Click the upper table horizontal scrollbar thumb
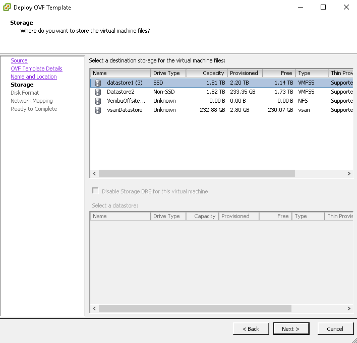Image resolution: width=357 pixels, height=343 pixels. click(197, 174)
